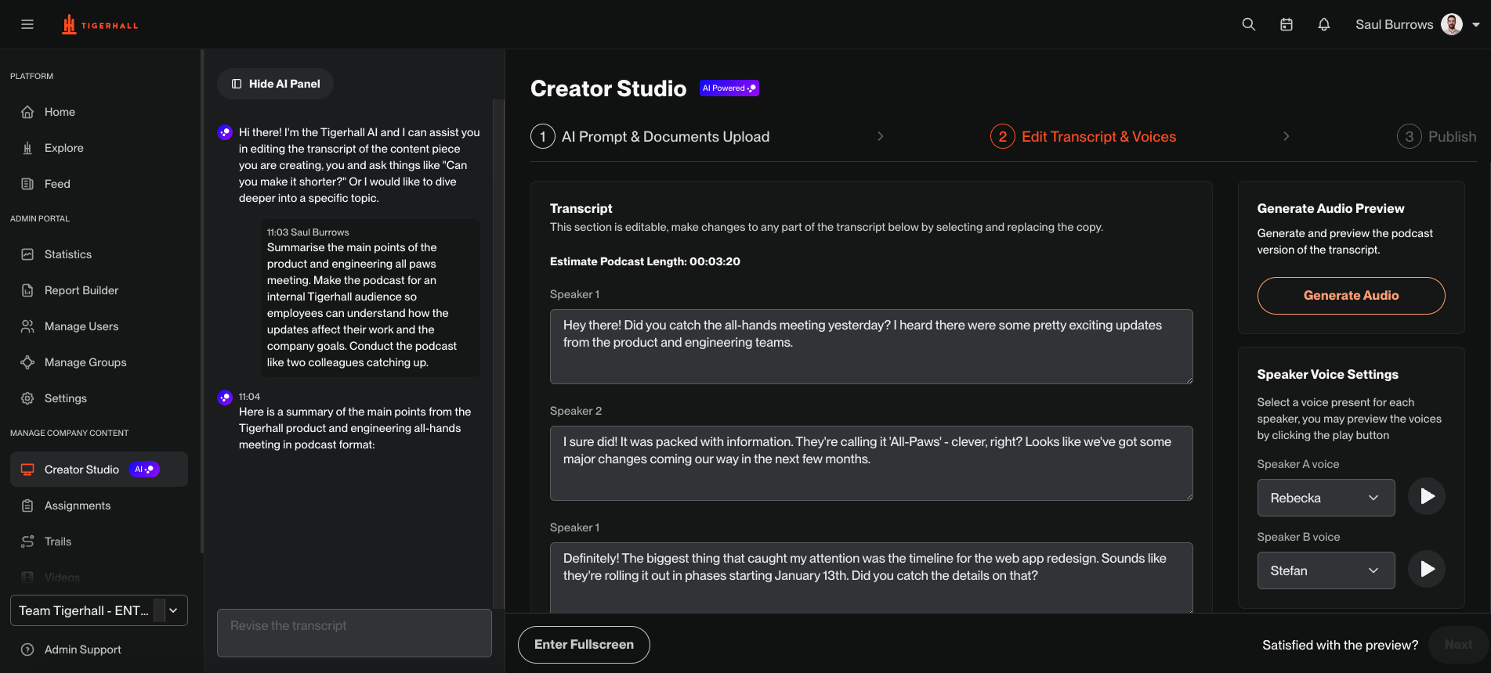This screenshot has height=673, width=1491.
Task: Click the Generate Audio button
Action: [1352, 296]
